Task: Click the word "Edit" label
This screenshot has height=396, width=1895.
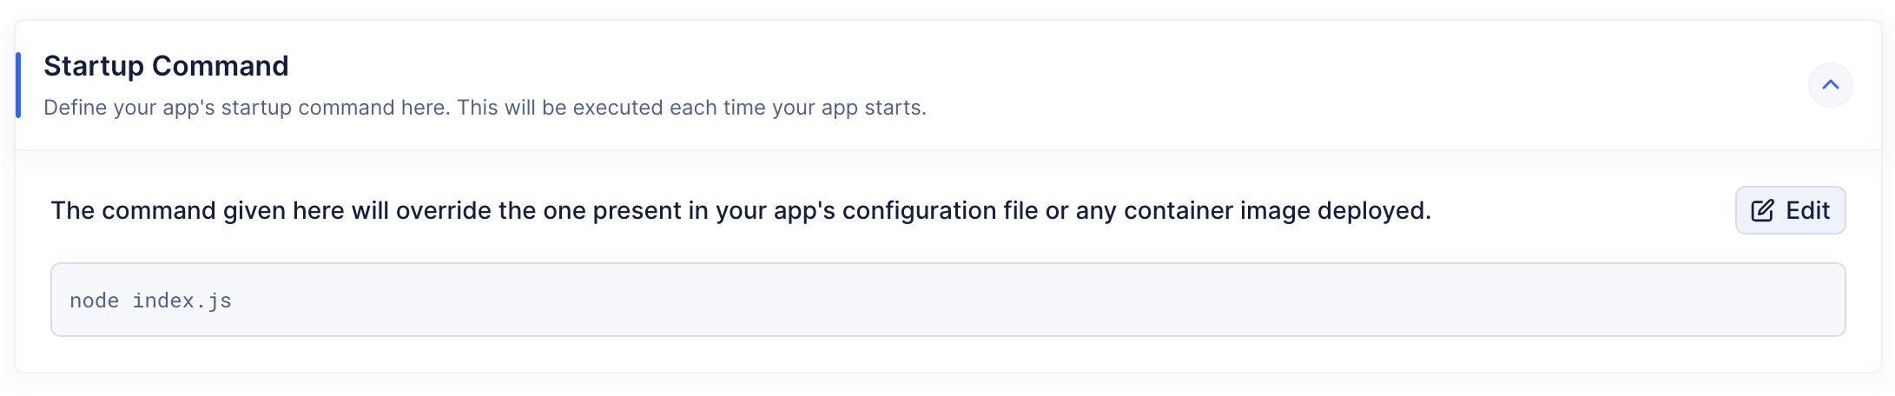Action: pos(1807,211)
